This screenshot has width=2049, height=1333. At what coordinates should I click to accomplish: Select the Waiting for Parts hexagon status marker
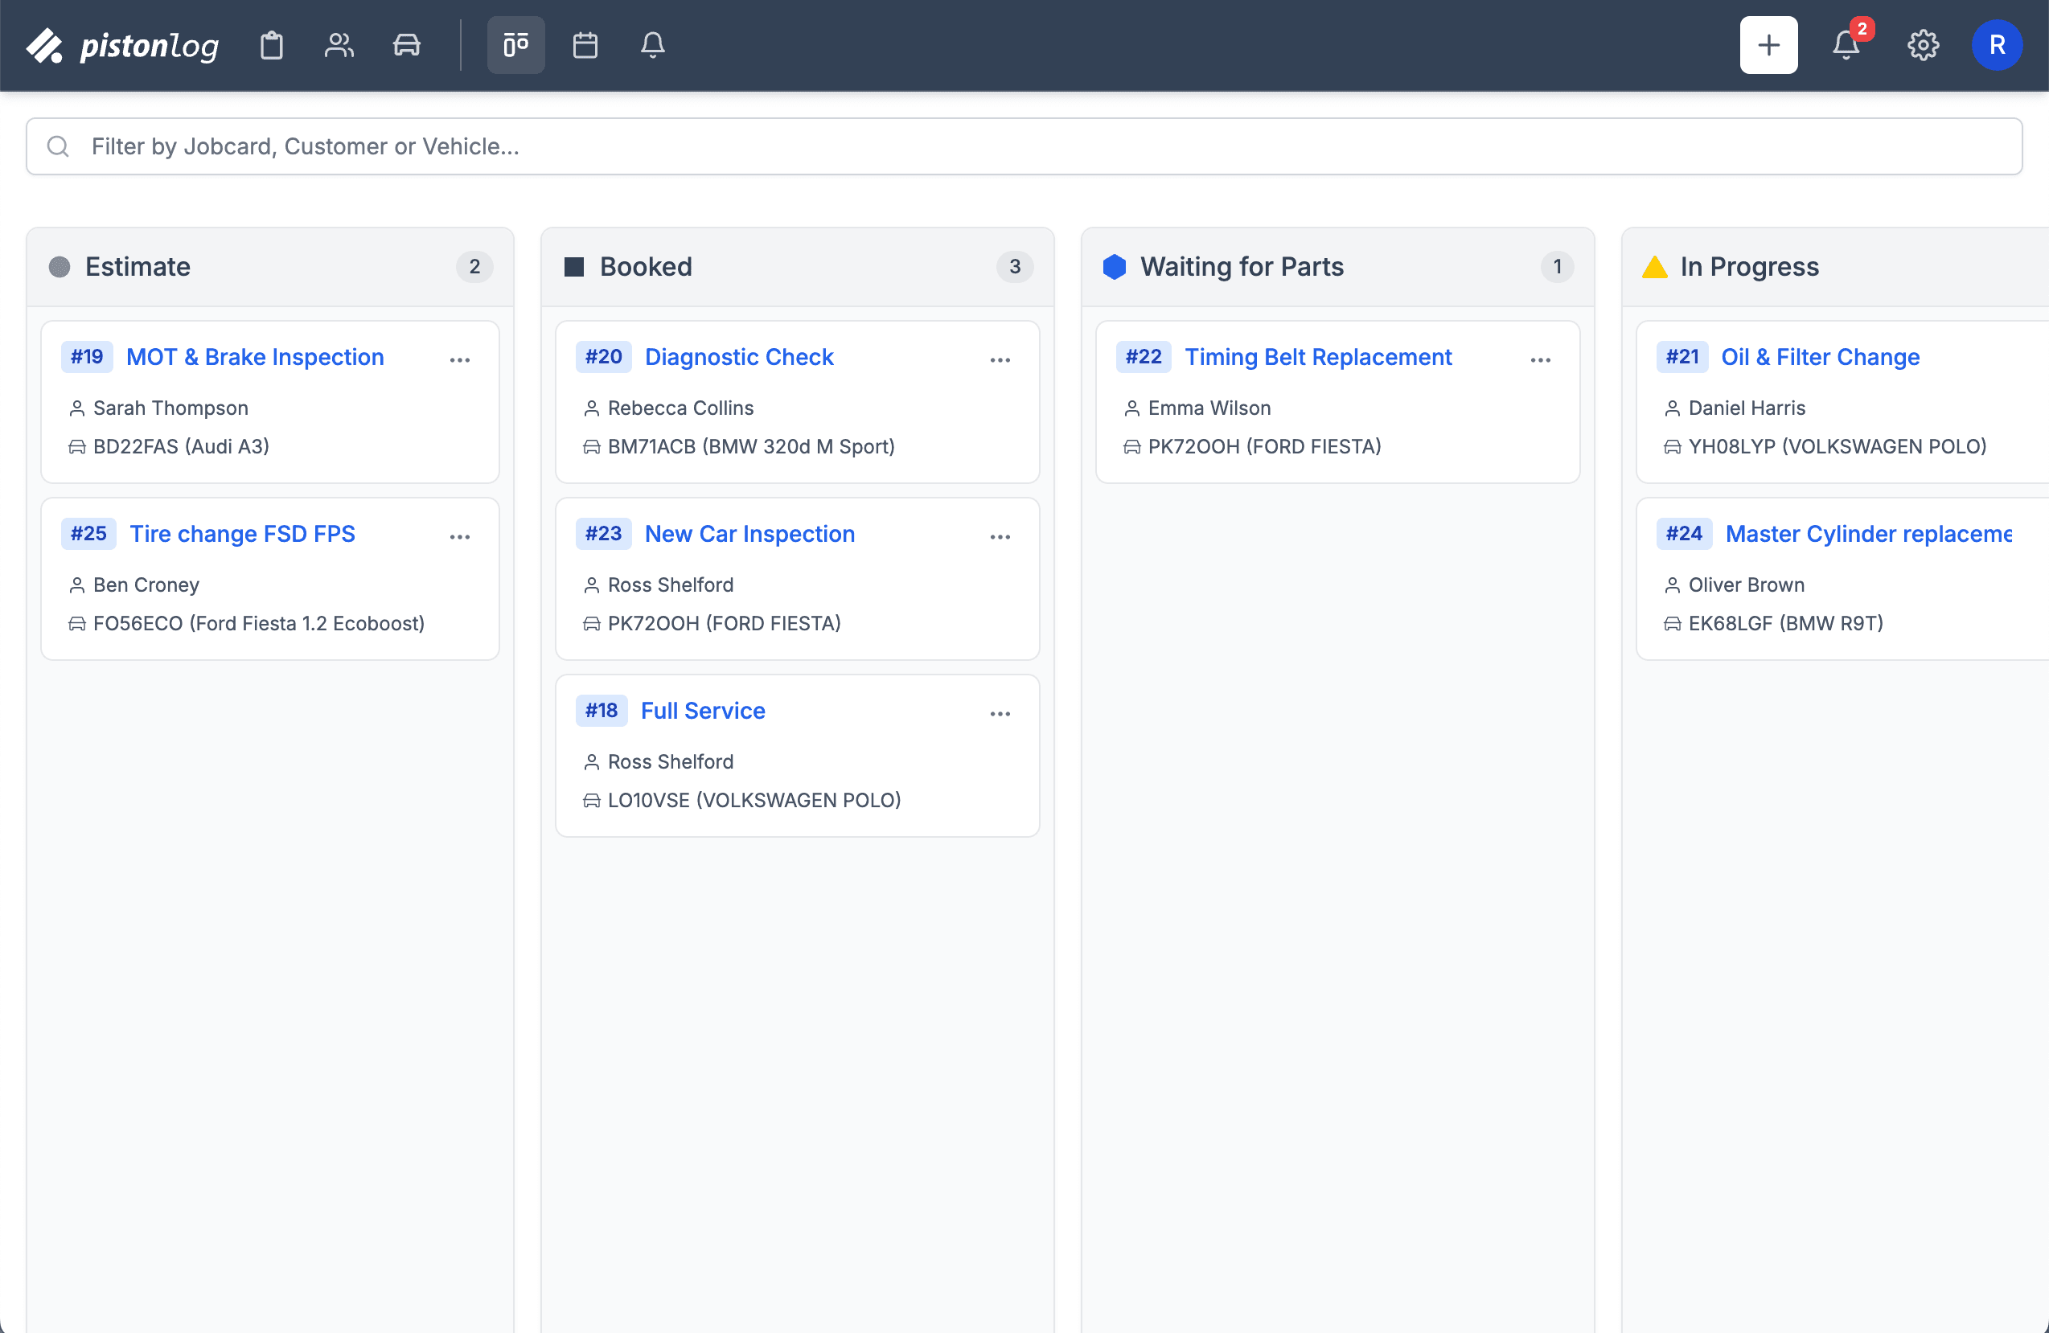pyautogui.click(x=1115, y=267)
